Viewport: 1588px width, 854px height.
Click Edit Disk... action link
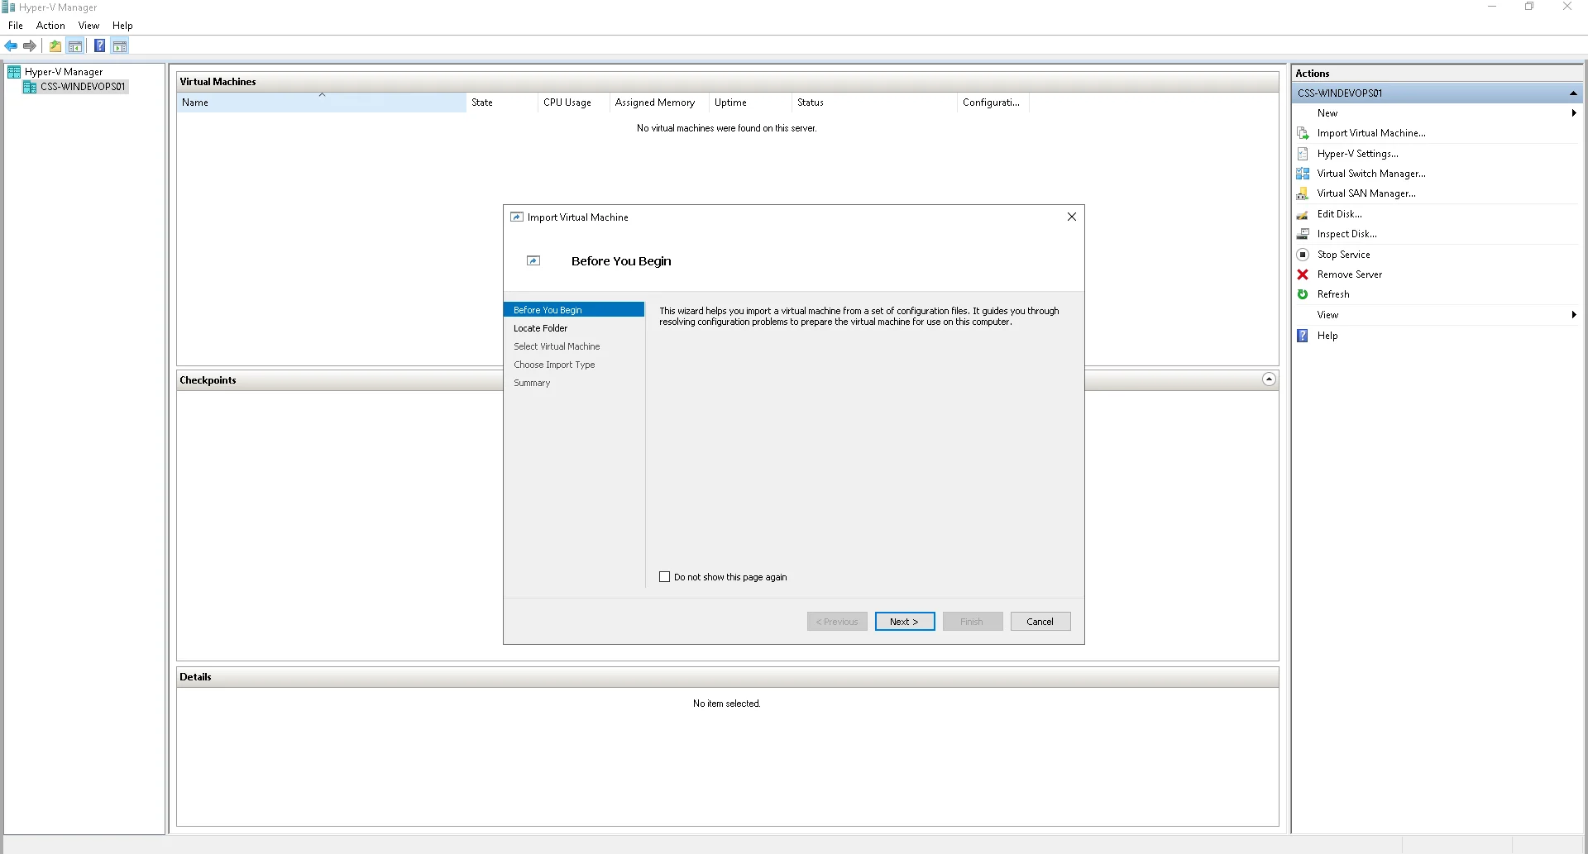(x=1340, y=214)
